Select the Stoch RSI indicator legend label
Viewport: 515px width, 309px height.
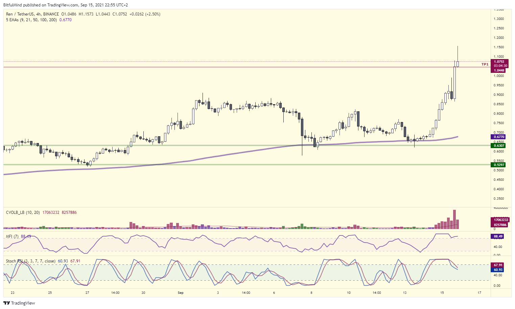(x=31, y=261)
